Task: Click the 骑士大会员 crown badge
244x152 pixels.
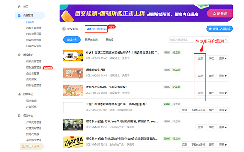Action: (x=32, y=146)
